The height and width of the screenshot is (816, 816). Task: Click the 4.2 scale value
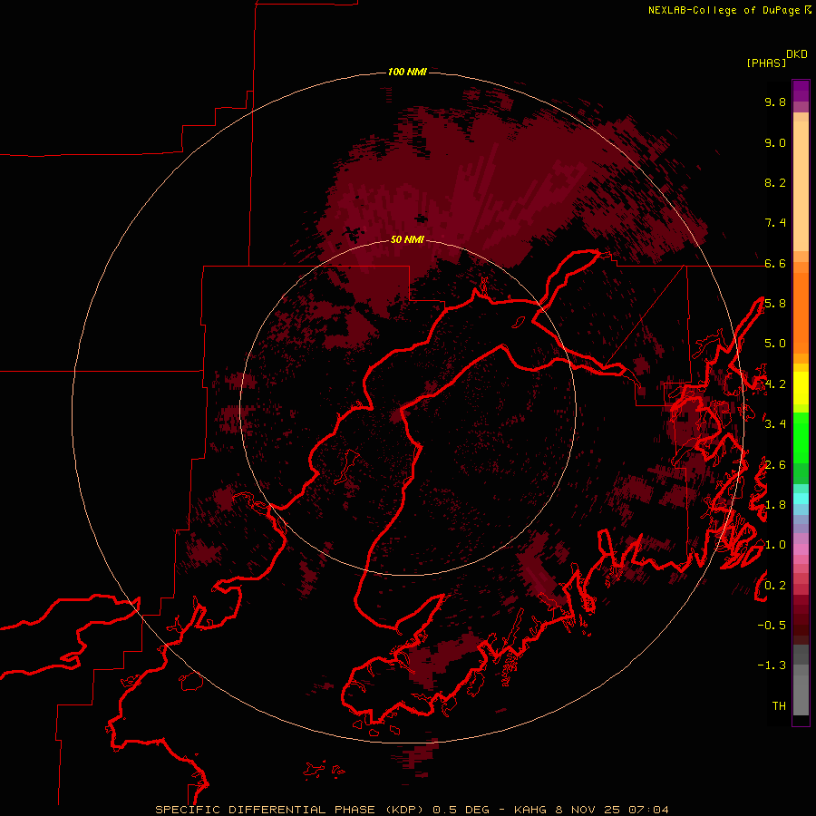[x=775, y=384]
